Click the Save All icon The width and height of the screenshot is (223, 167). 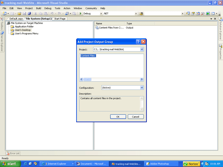(x=29, y=13)
